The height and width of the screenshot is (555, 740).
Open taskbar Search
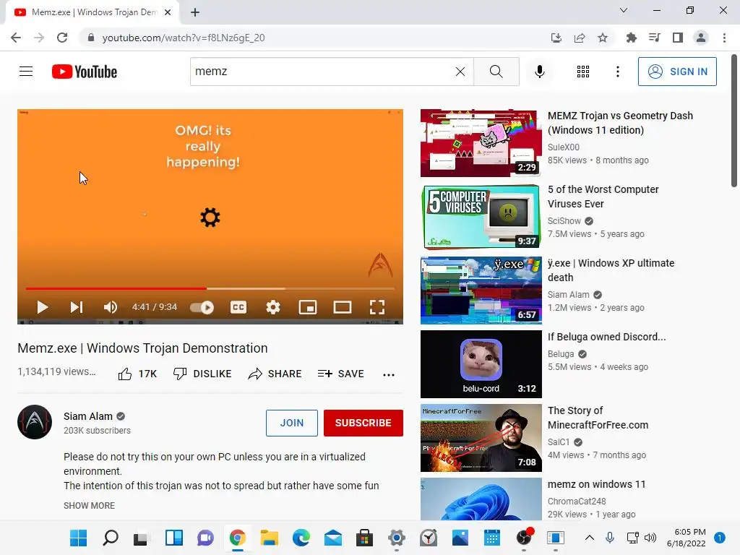click(110, 538)
